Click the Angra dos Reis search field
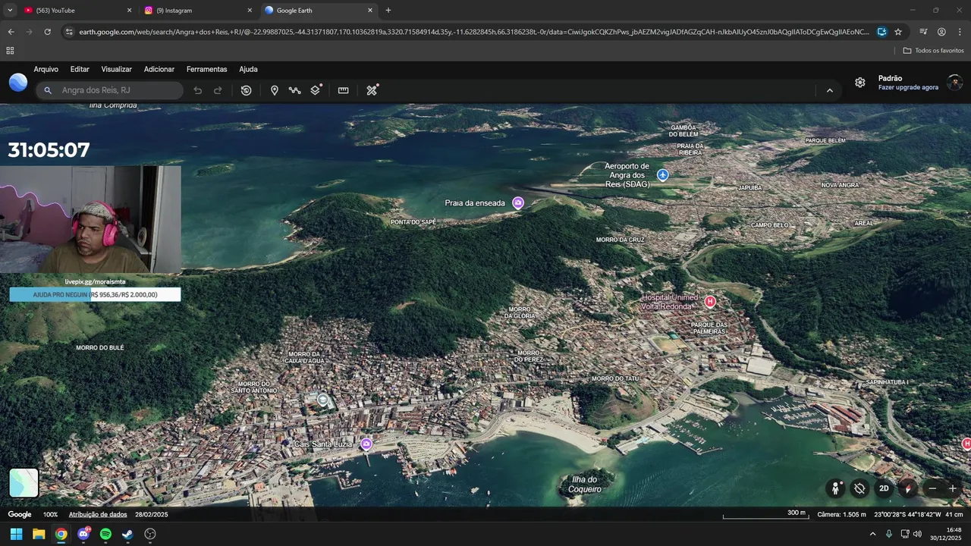 click(110, 90)
